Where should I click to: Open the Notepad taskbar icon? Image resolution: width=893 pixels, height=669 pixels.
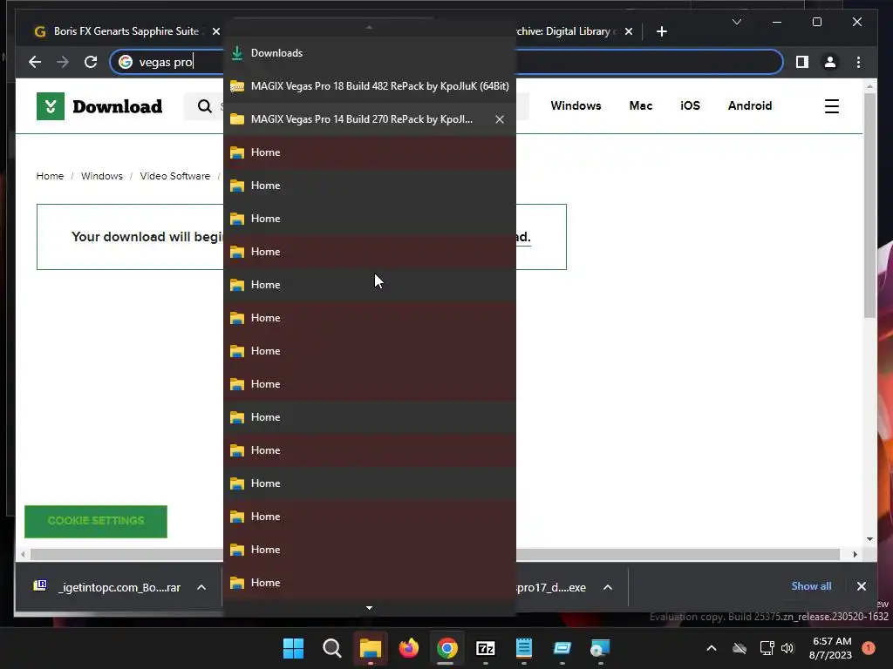pyautogui.click(x=523, y=648)
